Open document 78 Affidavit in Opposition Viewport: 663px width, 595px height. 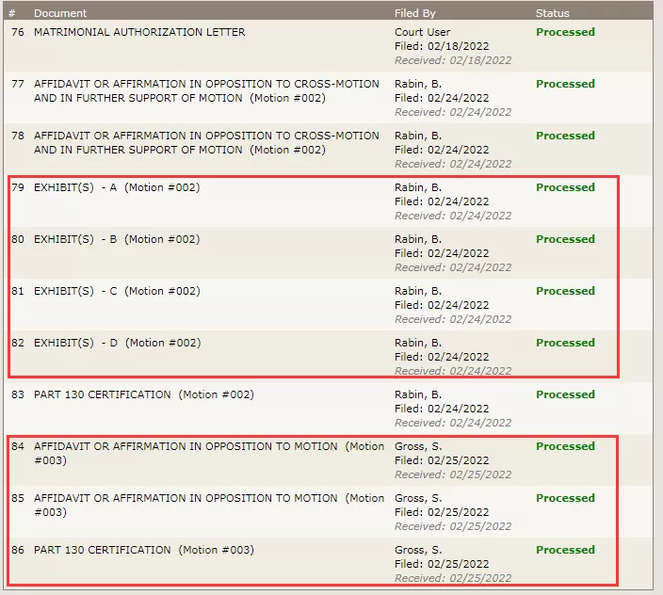point(206,143)
